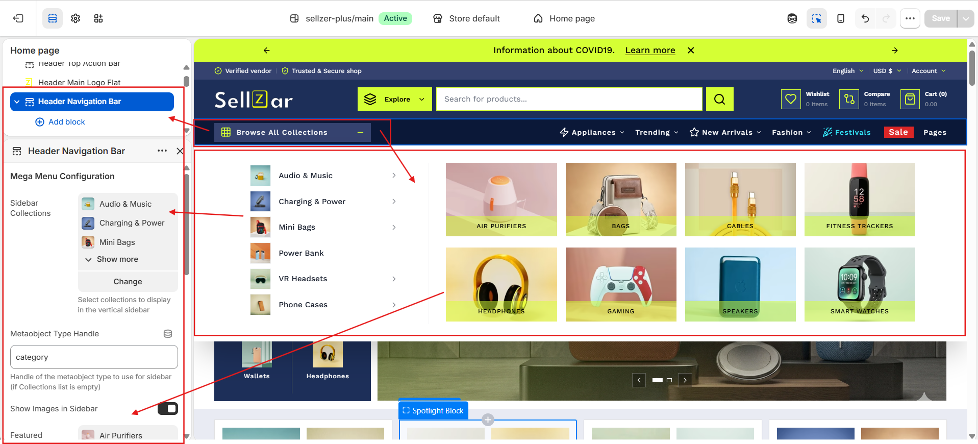The width and height of the screenshot is (978, 444).
Task: Open the Appliances menu
Action: 592,132
